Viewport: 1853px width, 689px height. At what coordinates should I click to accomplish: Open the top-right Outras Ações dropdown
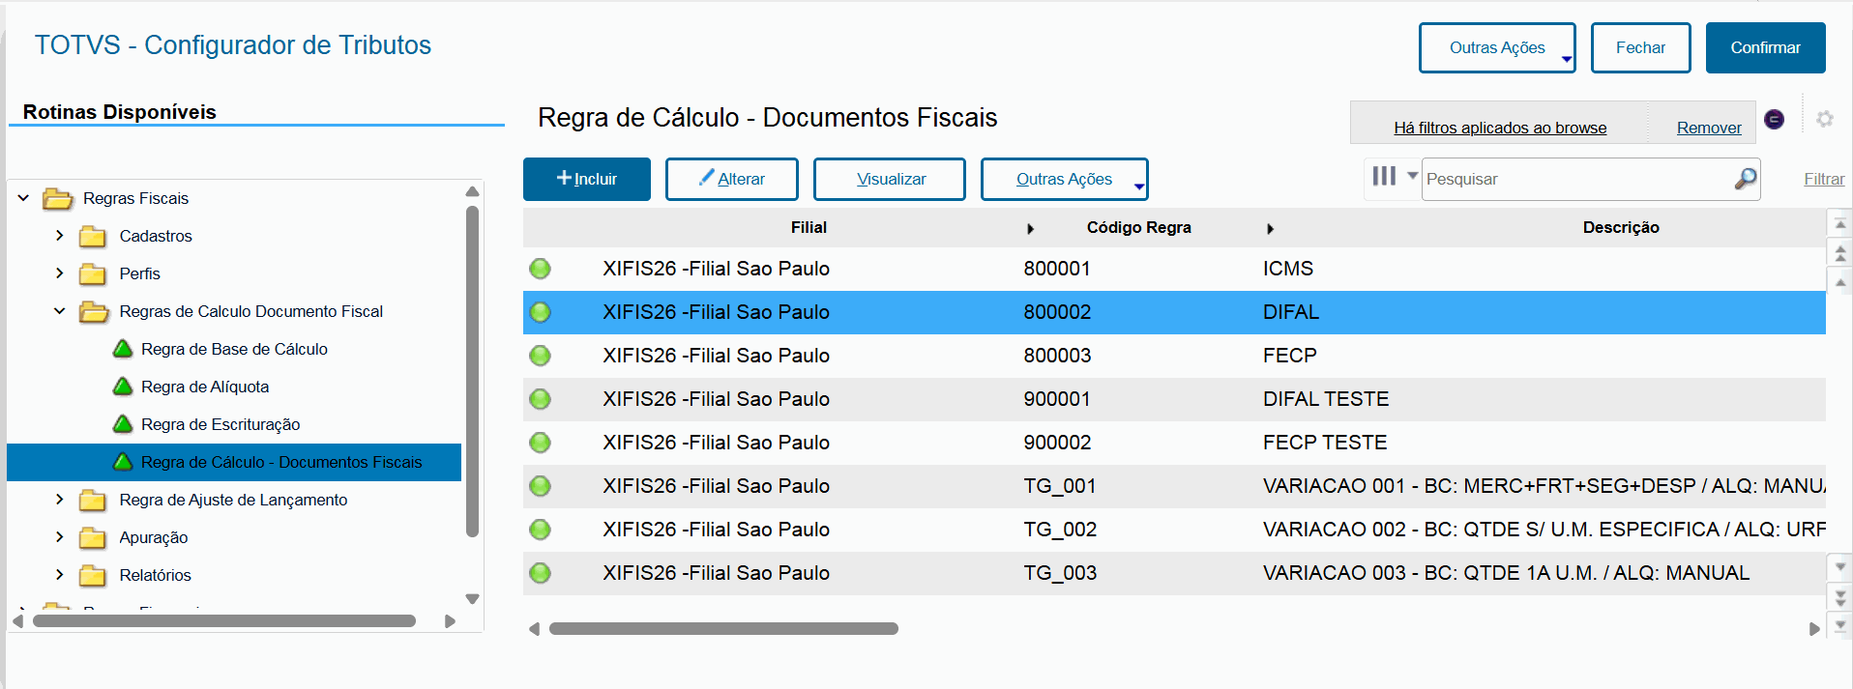[1496, 48]
